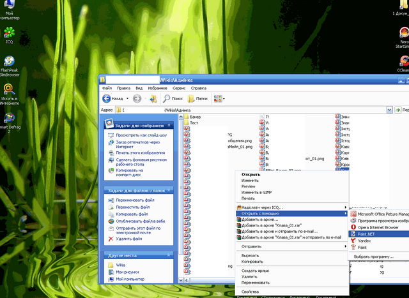Viewport: 409px width, 298px height.
Task: Click Просмотреть как слайд-шоу link
Action: click(141, 135)
